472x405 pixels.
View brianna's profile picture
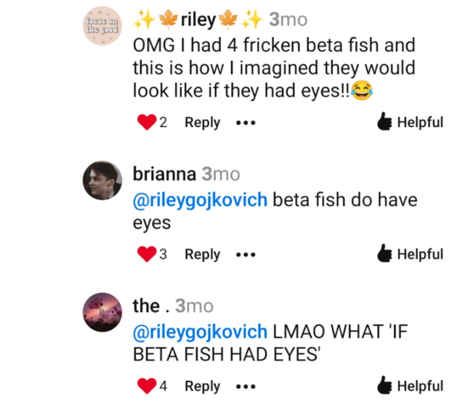pyautogui.click(x=103, y=181)
